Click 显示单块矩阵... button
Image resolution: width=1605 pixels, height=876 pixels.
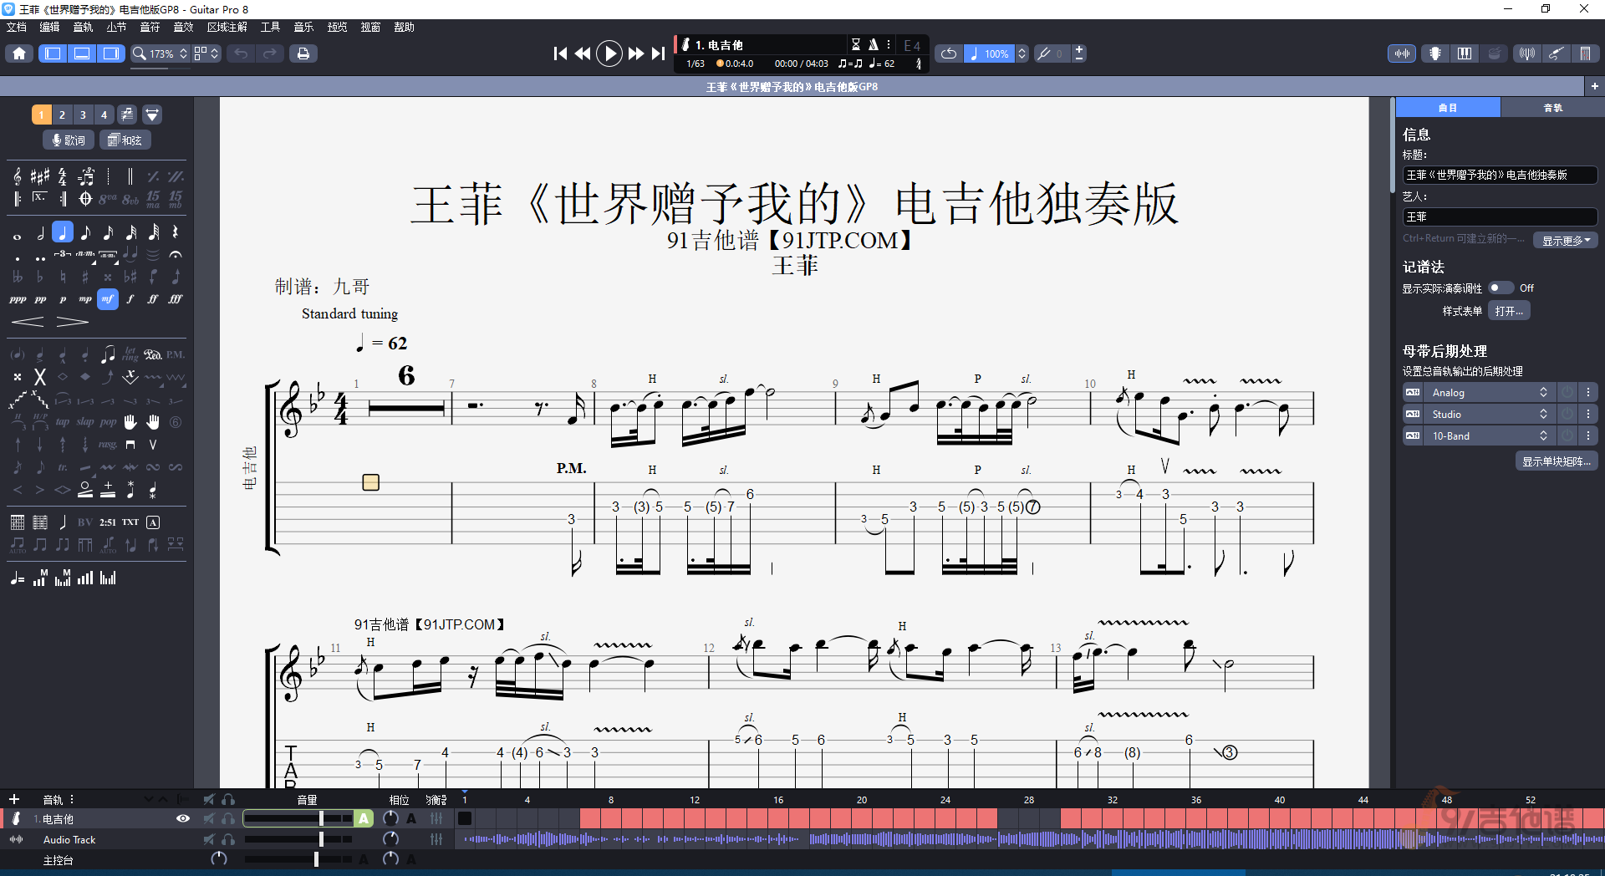[x=1557, y=461]
